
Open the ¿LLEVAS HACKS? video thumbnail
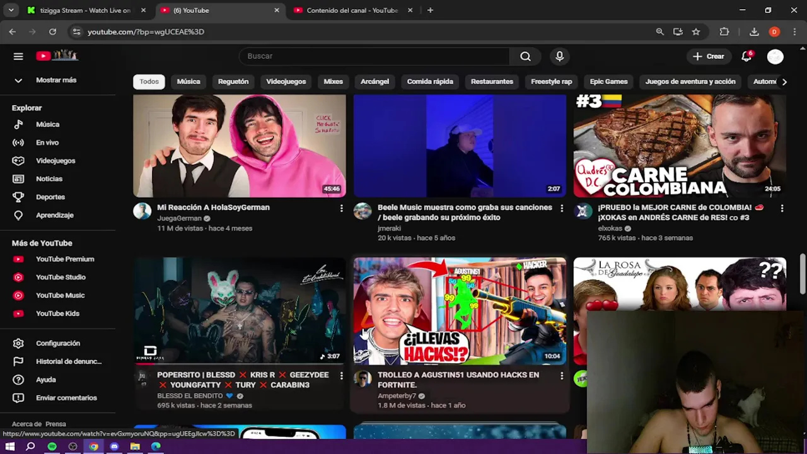(x=460, y=311)
